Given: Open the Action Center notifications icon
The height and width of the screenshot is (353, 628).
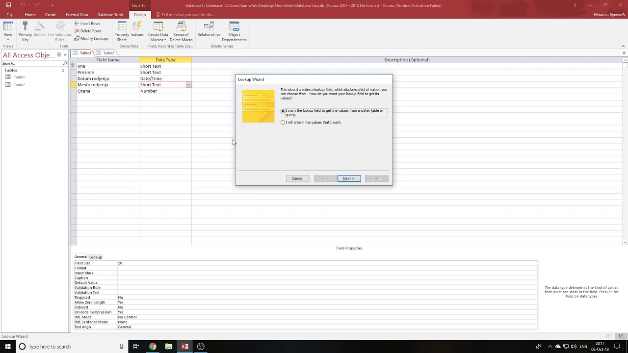Looking at the screenshot, I should [x=617, y=347].
